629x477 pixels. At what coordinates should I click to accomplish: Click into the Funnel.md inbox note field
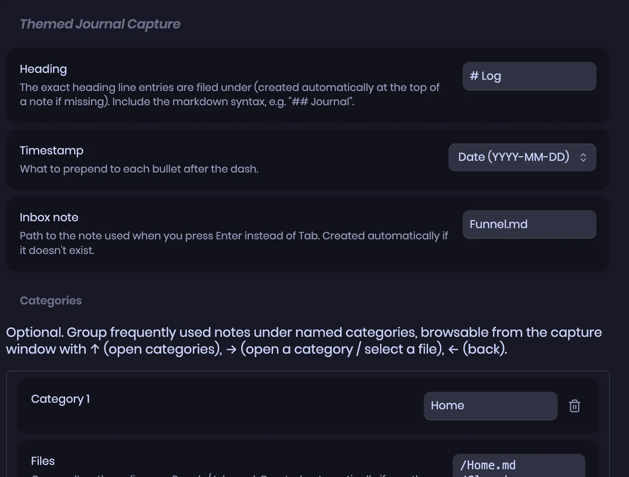(x=529, y=224)
